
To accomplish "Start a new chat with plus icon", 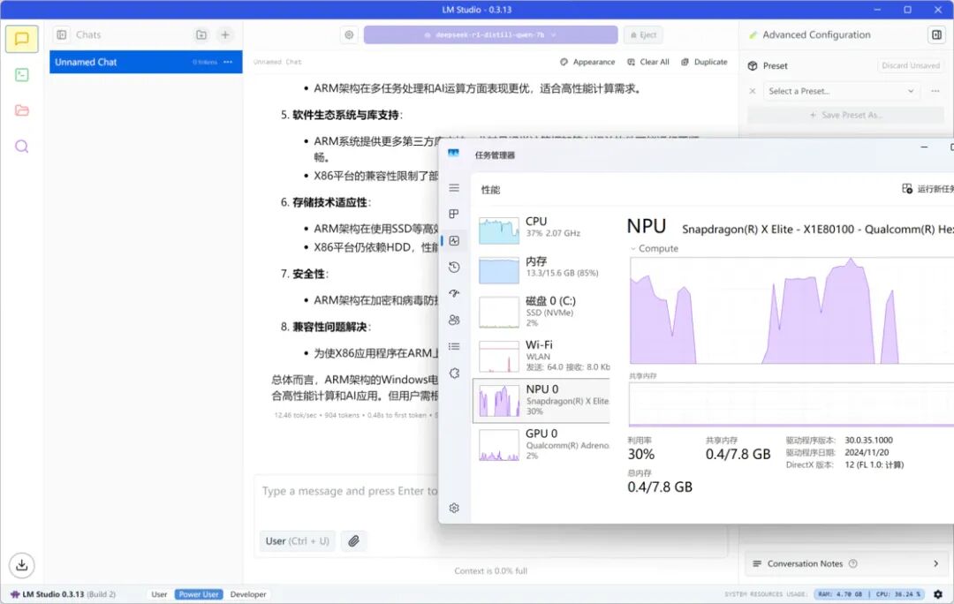I will [225, 35].
